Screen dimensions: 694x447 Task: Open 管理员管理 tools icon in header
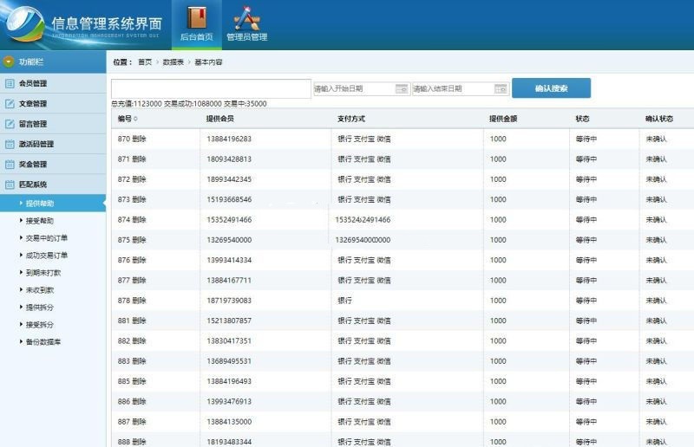click(246, 17)
